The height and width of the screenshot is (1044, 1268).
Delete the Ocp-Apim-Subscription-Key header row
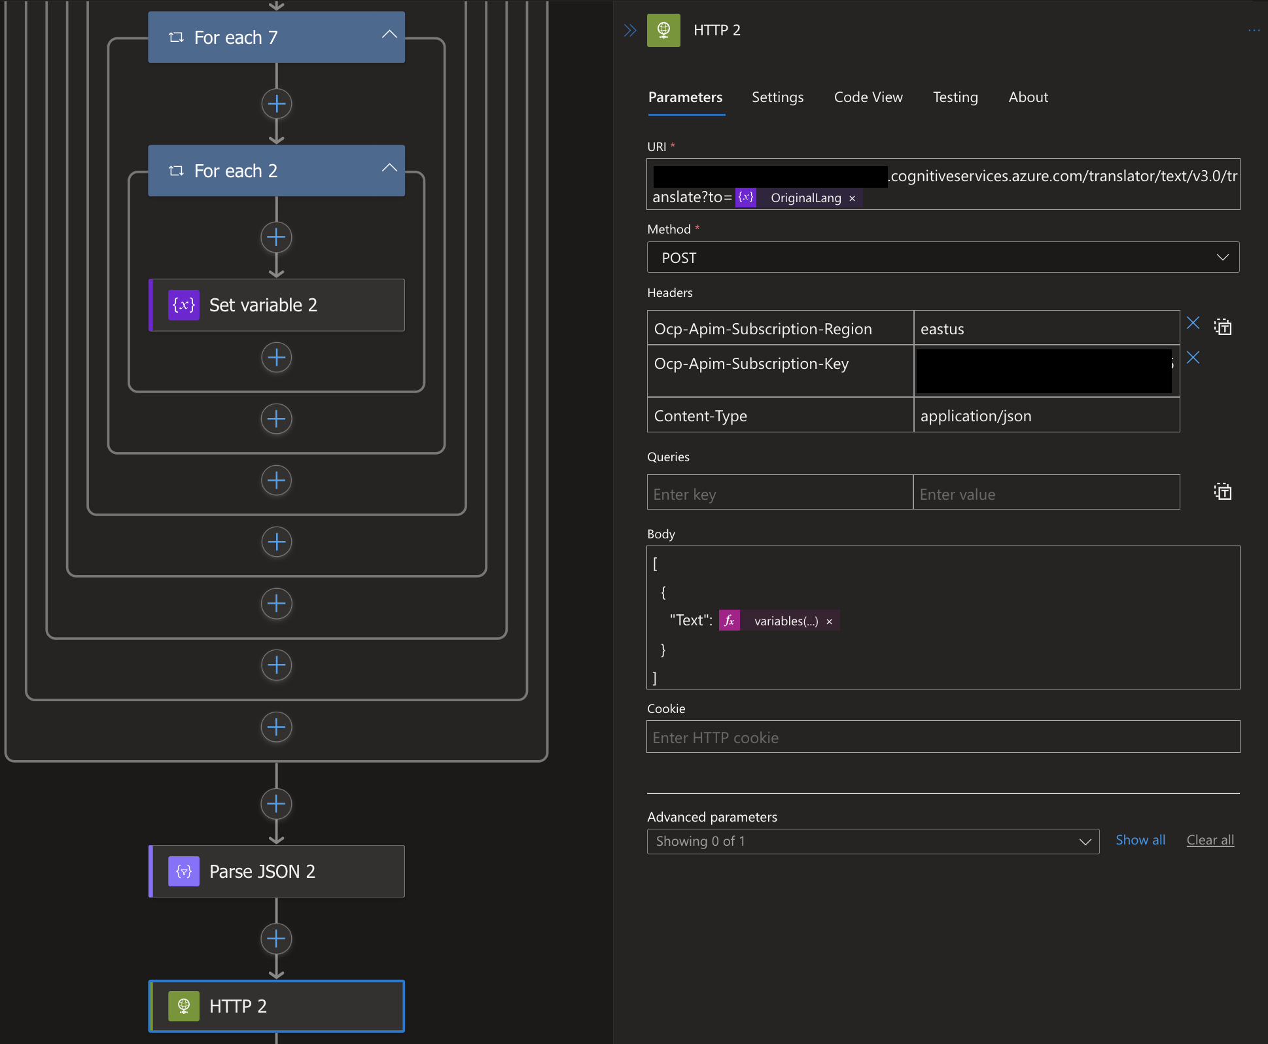(x=1193, y=358)
